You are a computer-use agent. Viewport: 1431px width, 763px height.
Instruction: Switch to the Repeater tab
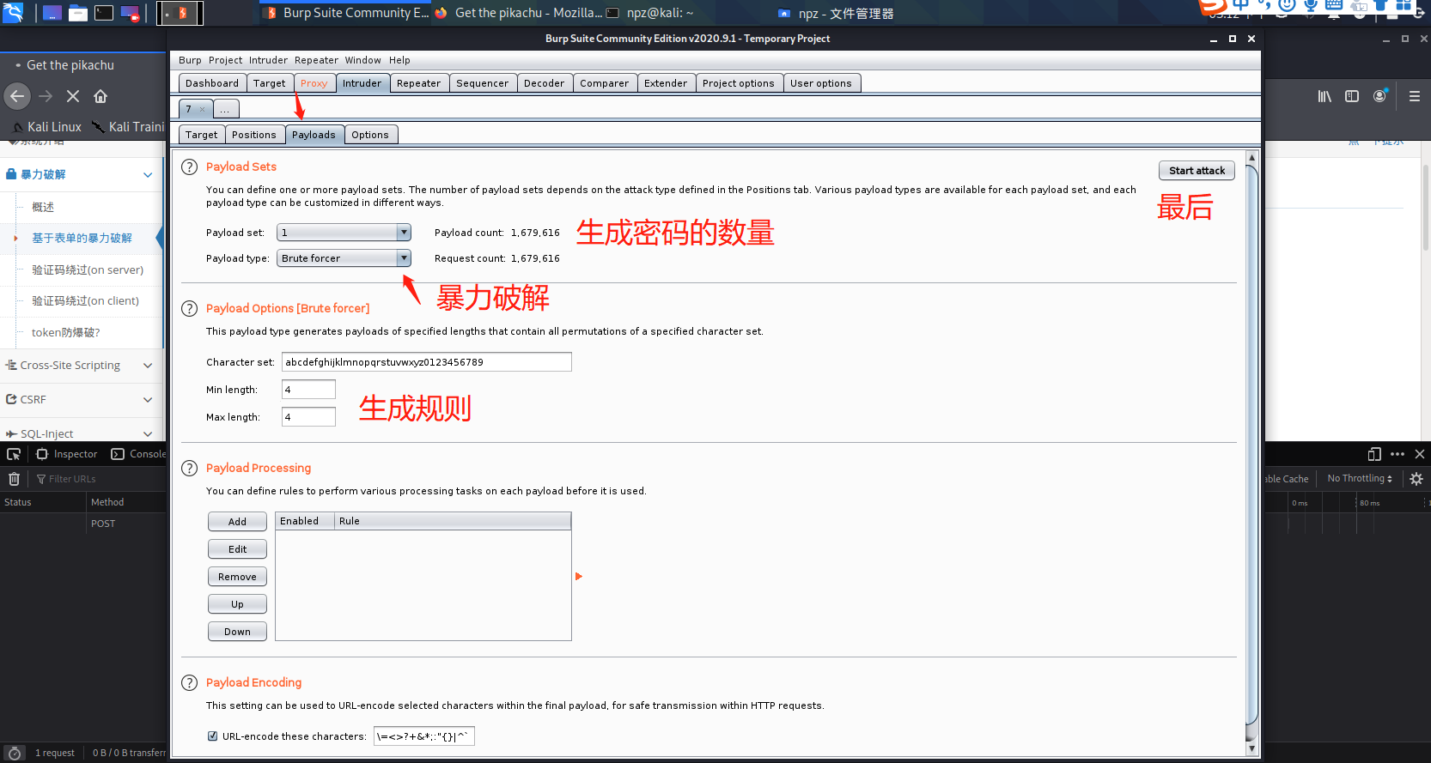(418, 83)
